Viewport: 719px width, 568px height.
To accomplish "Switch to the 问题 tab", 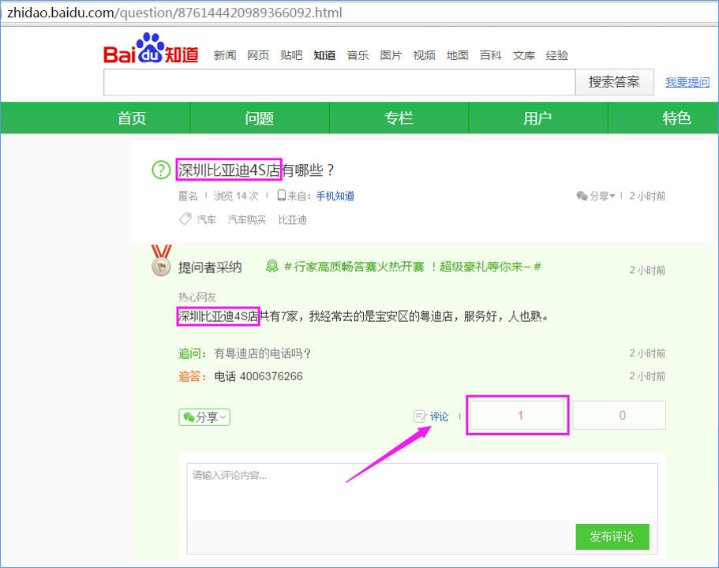I will click(x=260, y=118).
